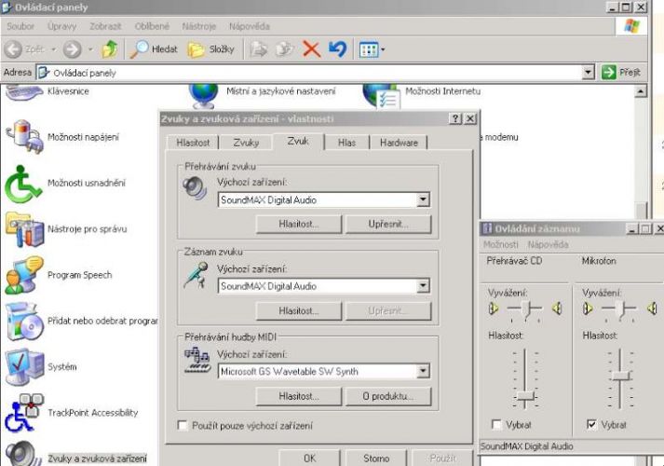Image resolution: width=664 pixels, height=466 pixels.
Task: Click the help question mark button in dialog
Action: 454,118
